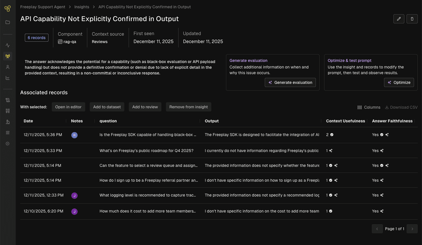The height and width of the screenshot is (245, 422).
Task: Open the activity pulse icon in sidebar
Action: 8,45
